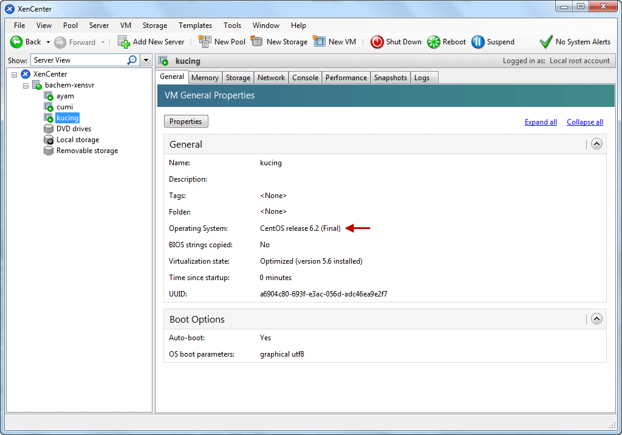Click the bachem-xensvr server icon

tap(37, 85)
